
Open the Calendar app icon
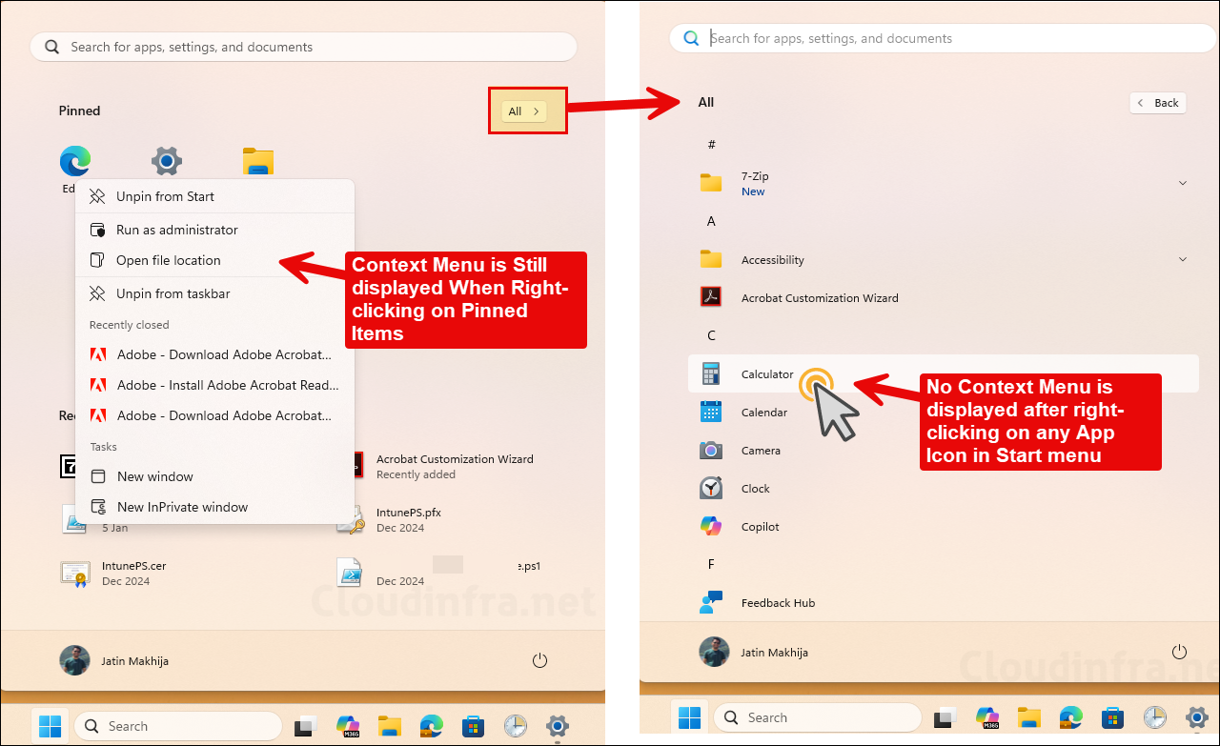[711, 412]
